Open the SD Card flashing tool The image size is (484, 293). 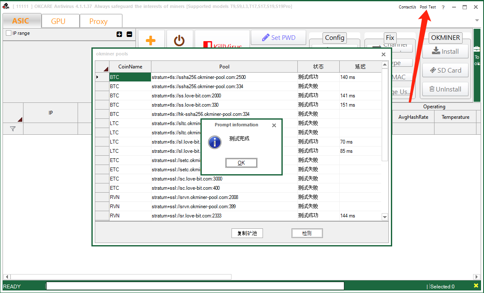tap(445, 70)
